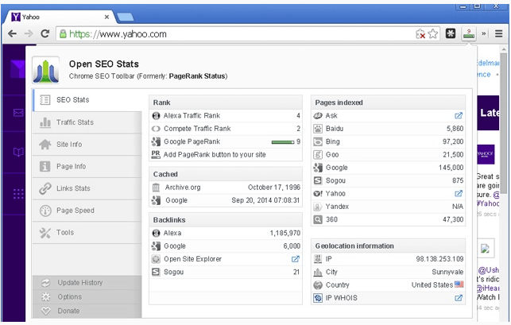Viewport: 511px width, 325px height.
Task: Select the Yahoo browser tab
Action: tap(60, 17)
